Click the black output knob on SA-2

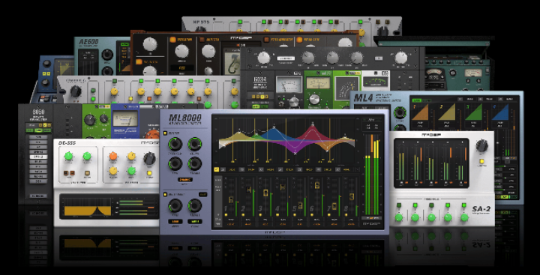click(481, 146)
